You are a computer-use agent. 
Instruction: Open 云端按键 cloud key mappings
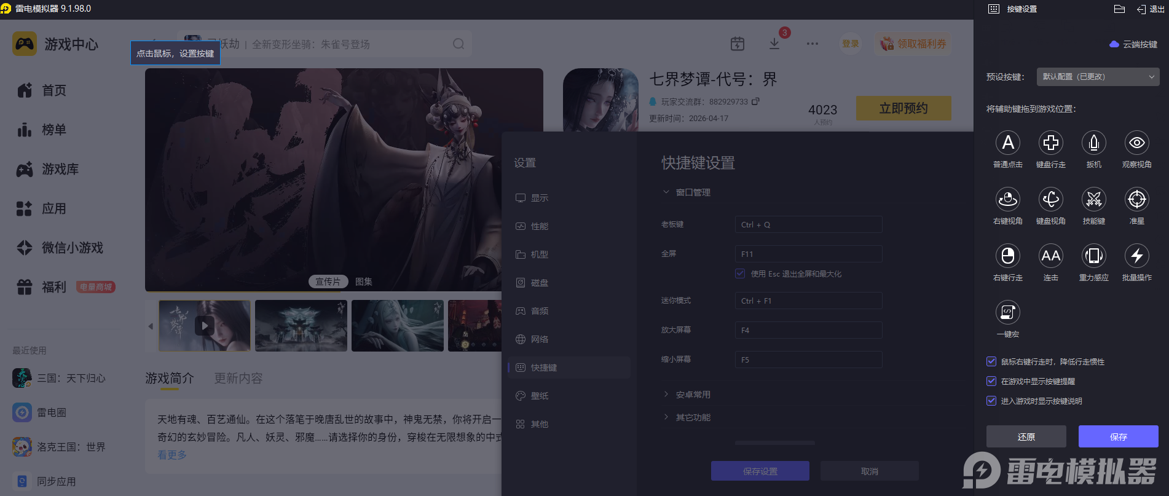[x=1133, y=44]
